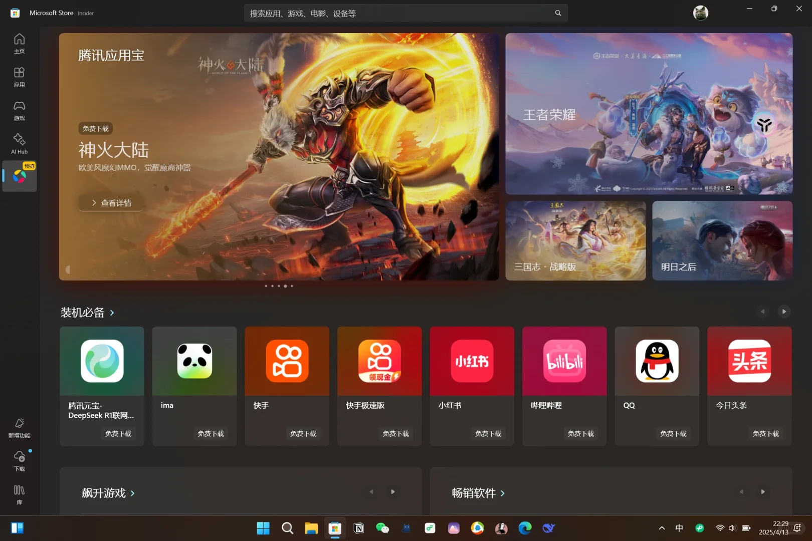Viewport: 812px width, 541px height.
Task: Open the 今日头条 app icon
Action: click(749, 361)
